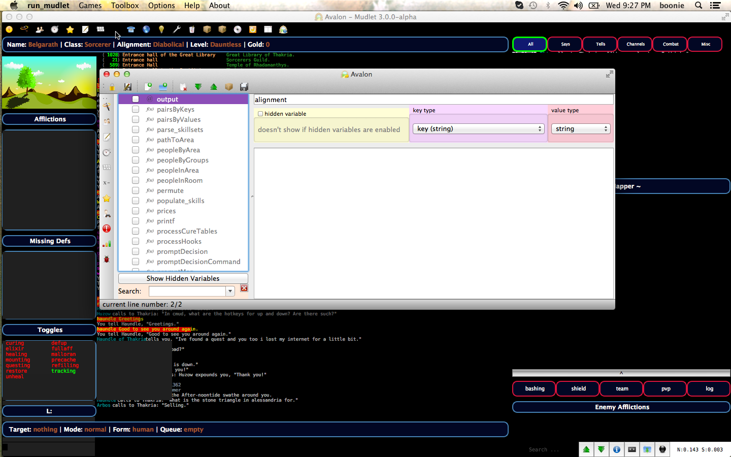731x457 pixels.
Task: Click green down arrow import icon in editor
Action: pos(198,87)
